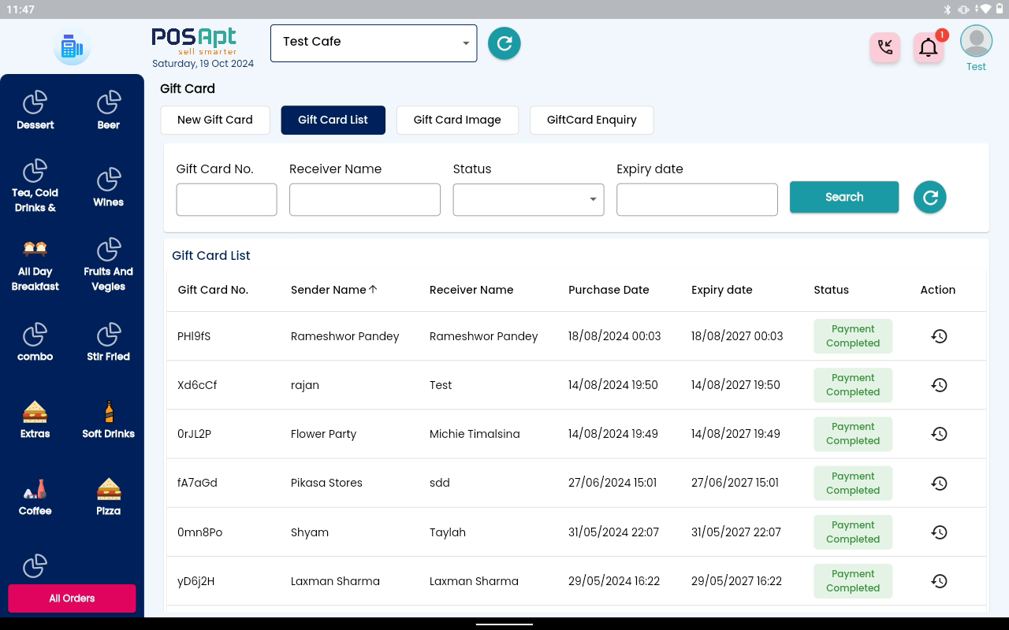
Task: Click the Purchase Date column header
Action: tap(609, 290)
